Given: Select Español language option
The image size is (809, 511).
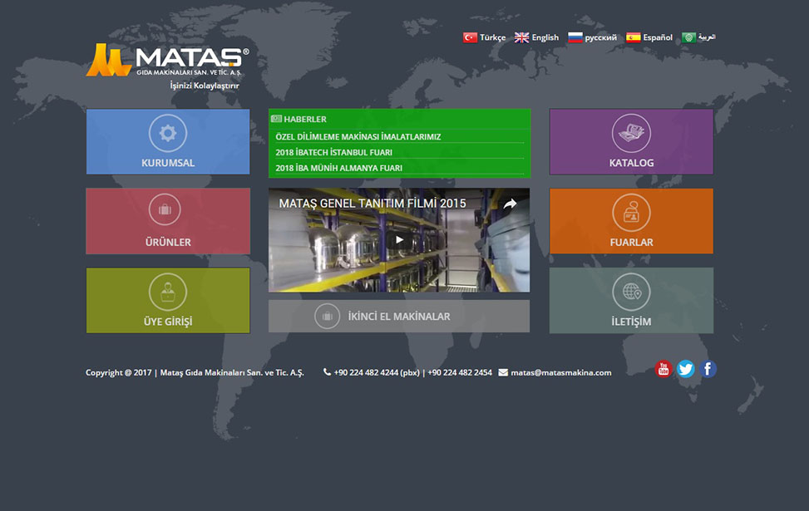Looking at the screenshot, I should tap(649, 37).
